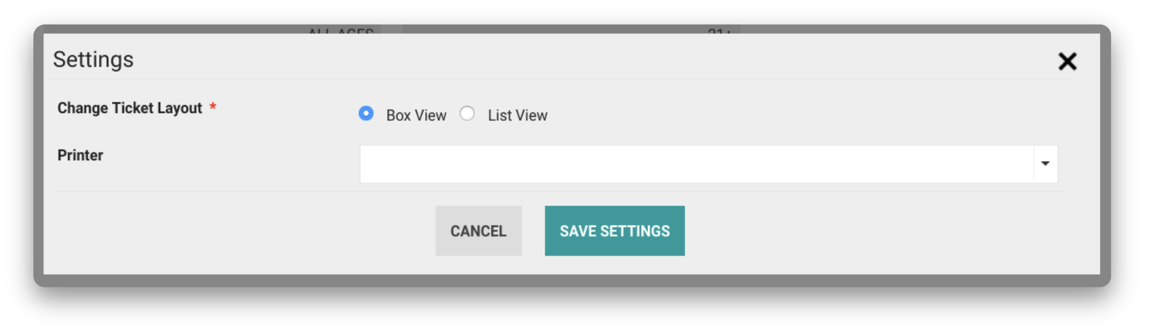Click SAVE SETTINGS to apply changes
The height and width of the screenshot is (326, 1151).
click(614, 231)
